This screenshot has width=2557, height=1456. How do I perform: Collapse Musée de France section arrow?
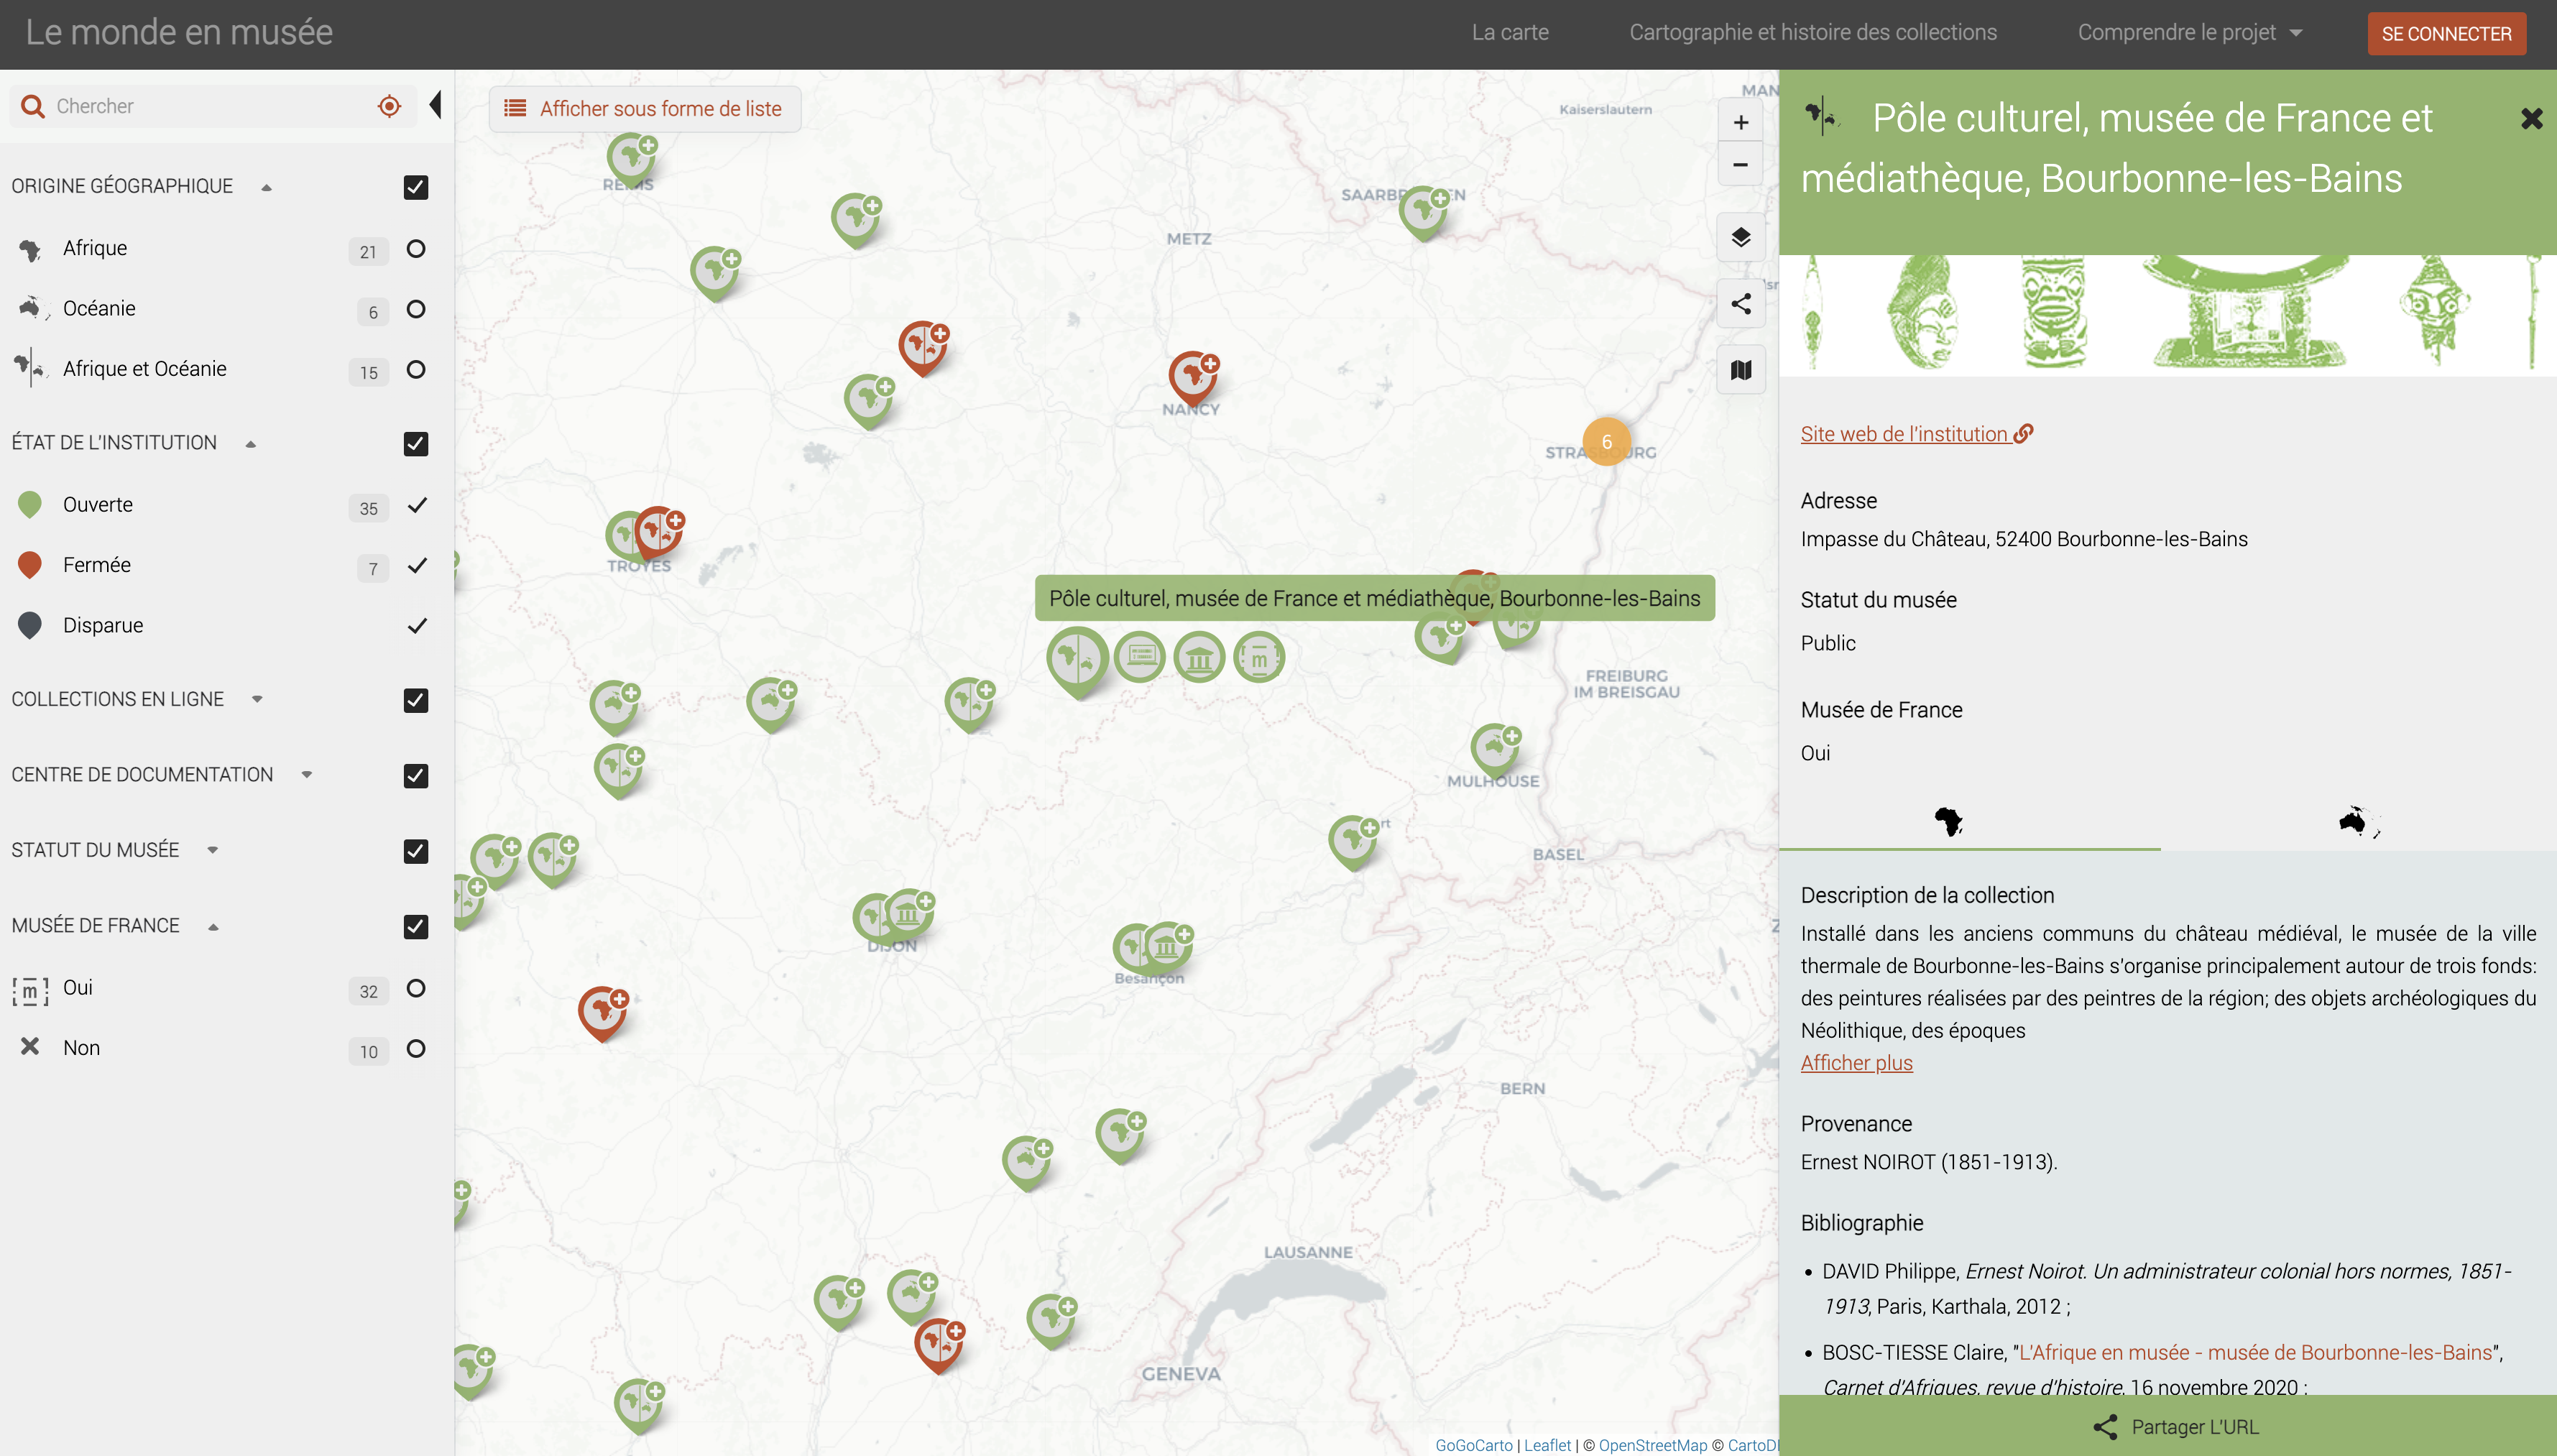(213, 927)
